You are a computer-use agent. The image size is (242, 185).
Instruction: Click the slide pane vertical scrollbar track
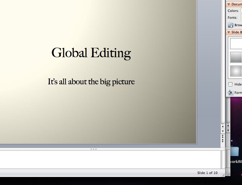[x=223, y=62]
